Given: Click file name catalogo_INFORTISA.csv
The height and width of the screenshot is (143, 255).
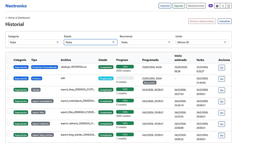Looking at the screenshot, I should pos(74,67).
